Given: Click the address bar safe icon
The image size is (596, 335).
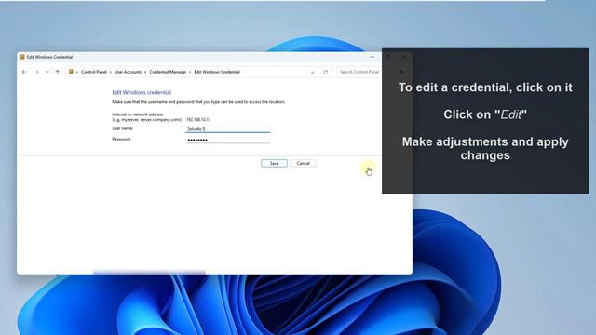Looking at the screenshot, I should coord(71,72).
